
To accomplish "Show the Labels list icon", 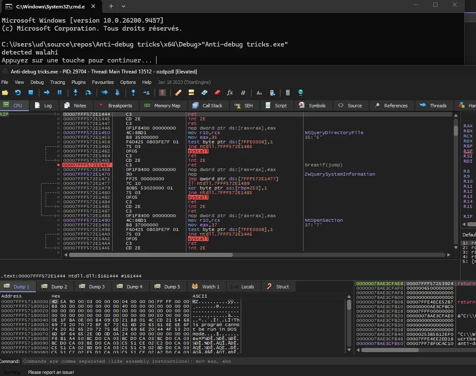I will tap(204, 93).
